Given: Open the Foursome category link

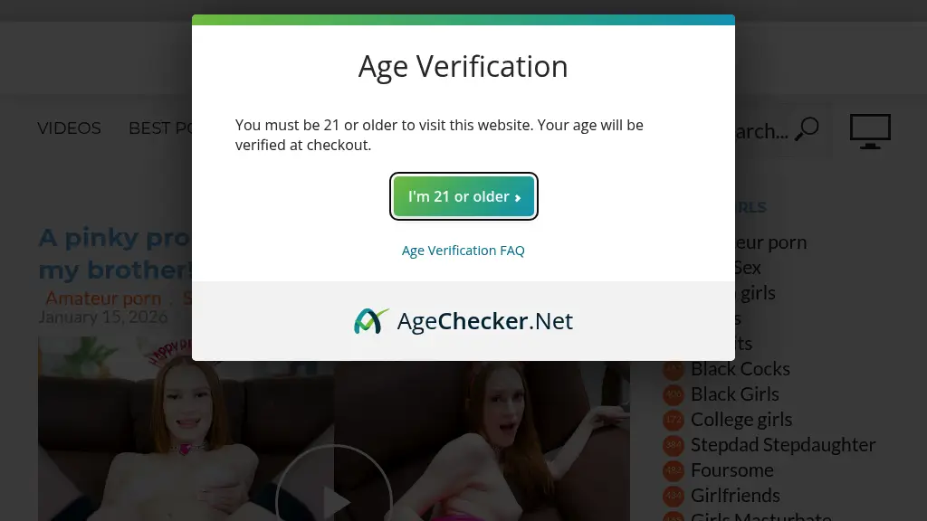Looking at the screenshot, I should pos(731,470).
